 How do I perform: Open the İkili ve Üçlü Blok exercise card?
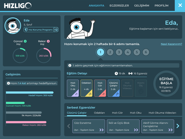click(x=123, y=126)
